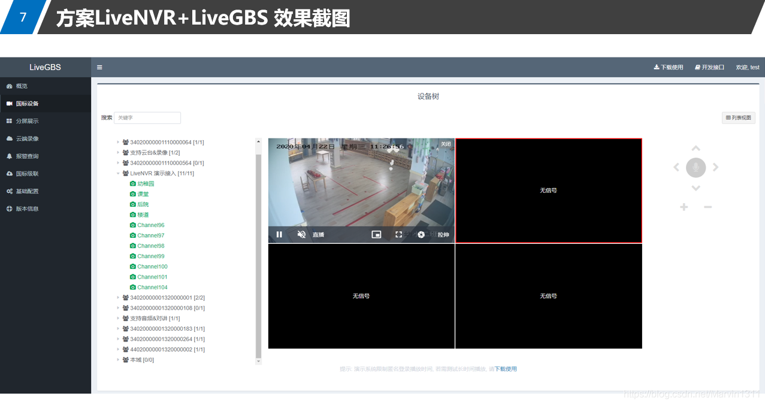Open 概览 overview in sidebar
The image size is (765, 405).
tap(46, 86)
